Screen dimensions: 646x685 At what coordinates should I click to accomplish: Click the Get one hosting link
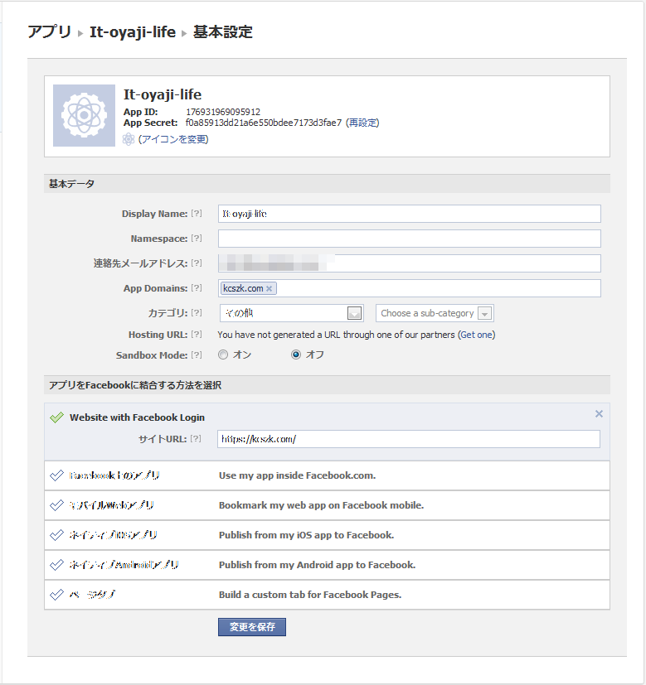(x=476, y=335)
